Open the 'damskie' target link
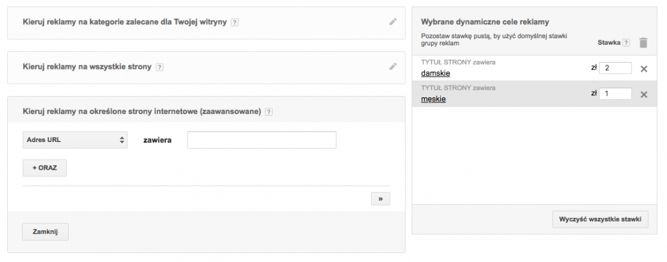The image size is (667, 262). (x=435, y=73)
